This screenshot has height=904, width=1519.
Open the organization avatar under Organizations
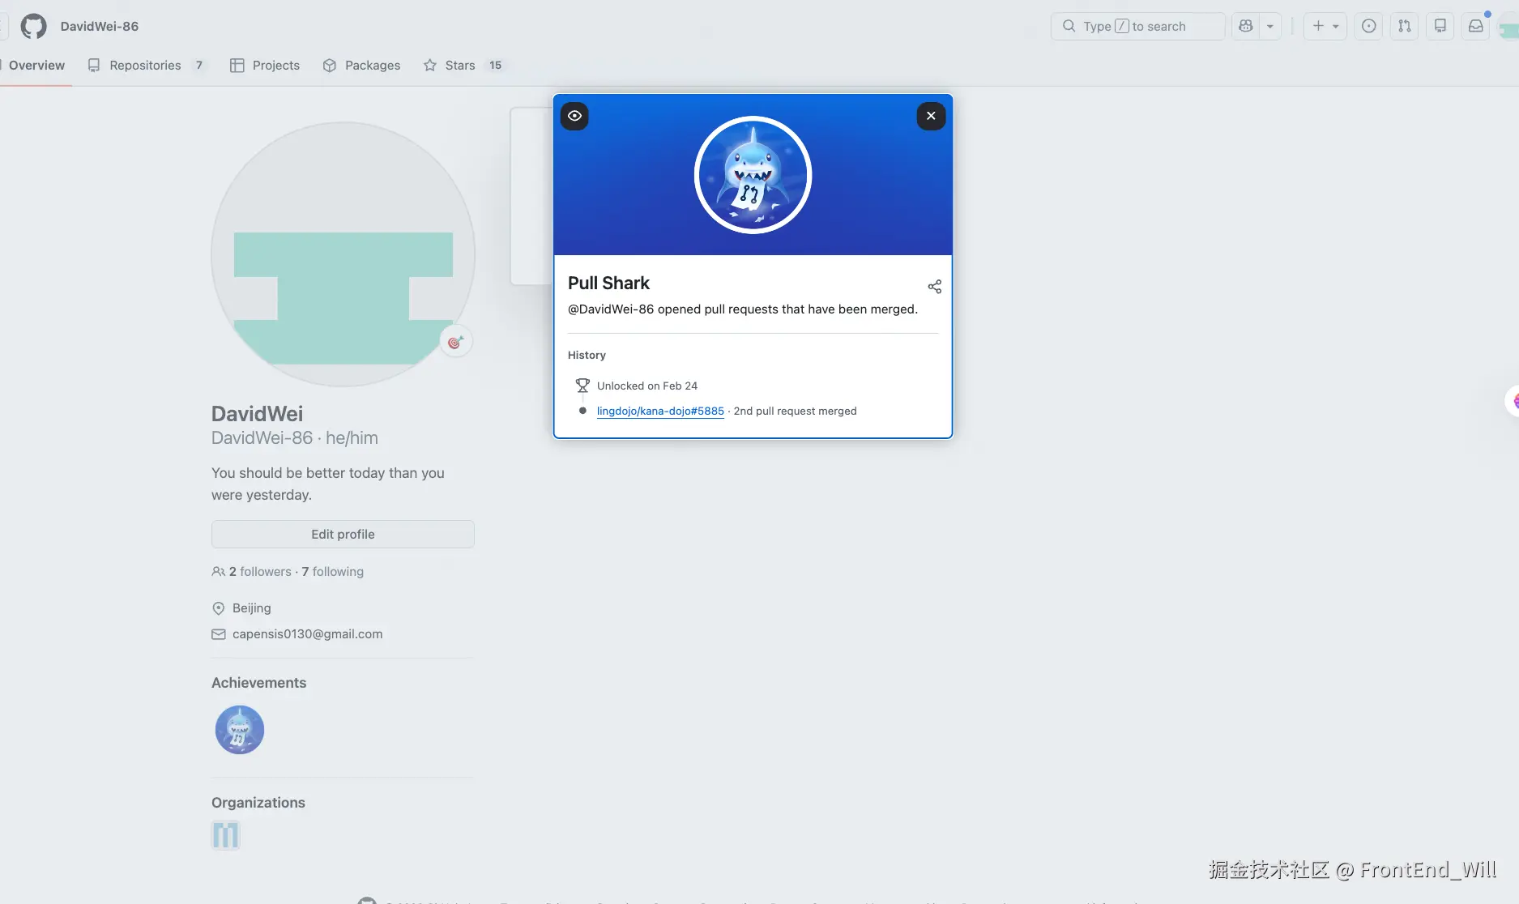tap(225, 834)
